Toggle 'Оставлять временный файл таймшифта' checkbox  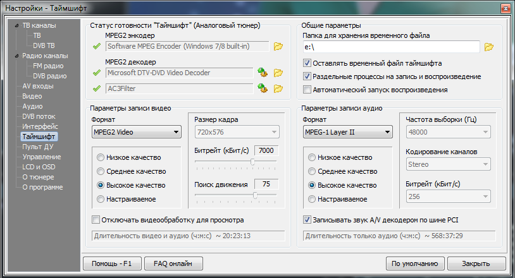coord(307,63)
